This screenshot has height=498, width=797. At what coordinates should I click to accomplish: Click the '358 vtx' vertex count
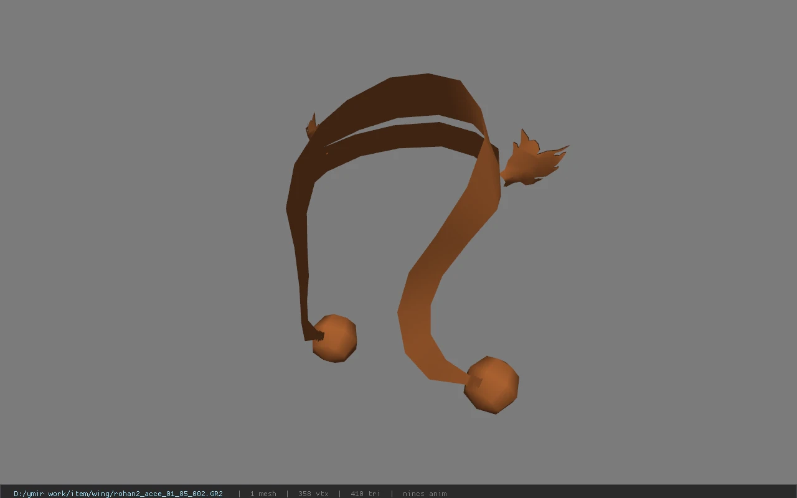click(313, 494)
